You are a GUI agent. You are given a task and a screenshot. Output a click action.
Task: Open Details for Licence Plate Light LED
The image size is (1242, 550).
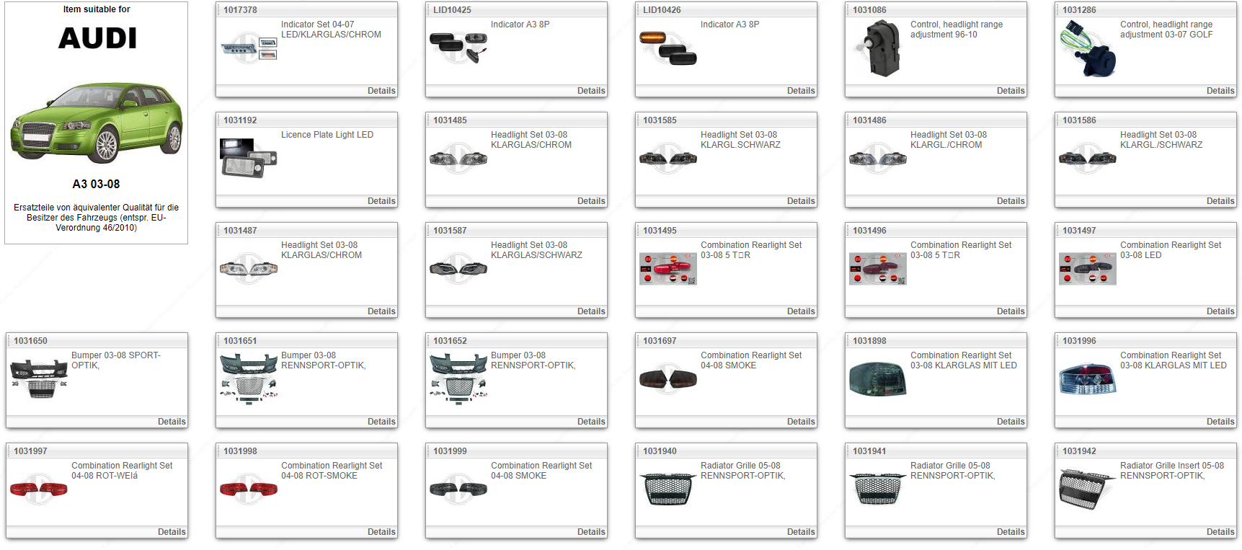(x=381, y=201)
